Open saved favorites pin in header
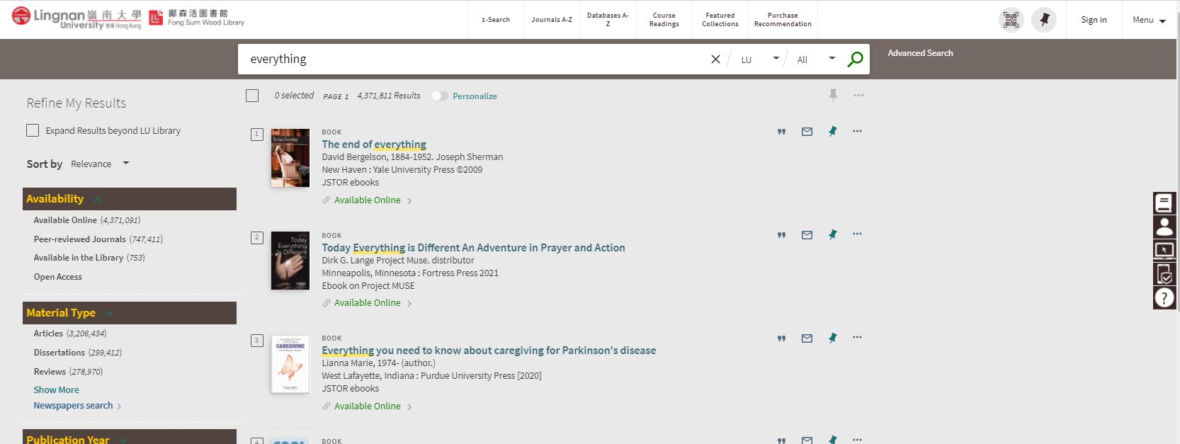 (1044, 20)
